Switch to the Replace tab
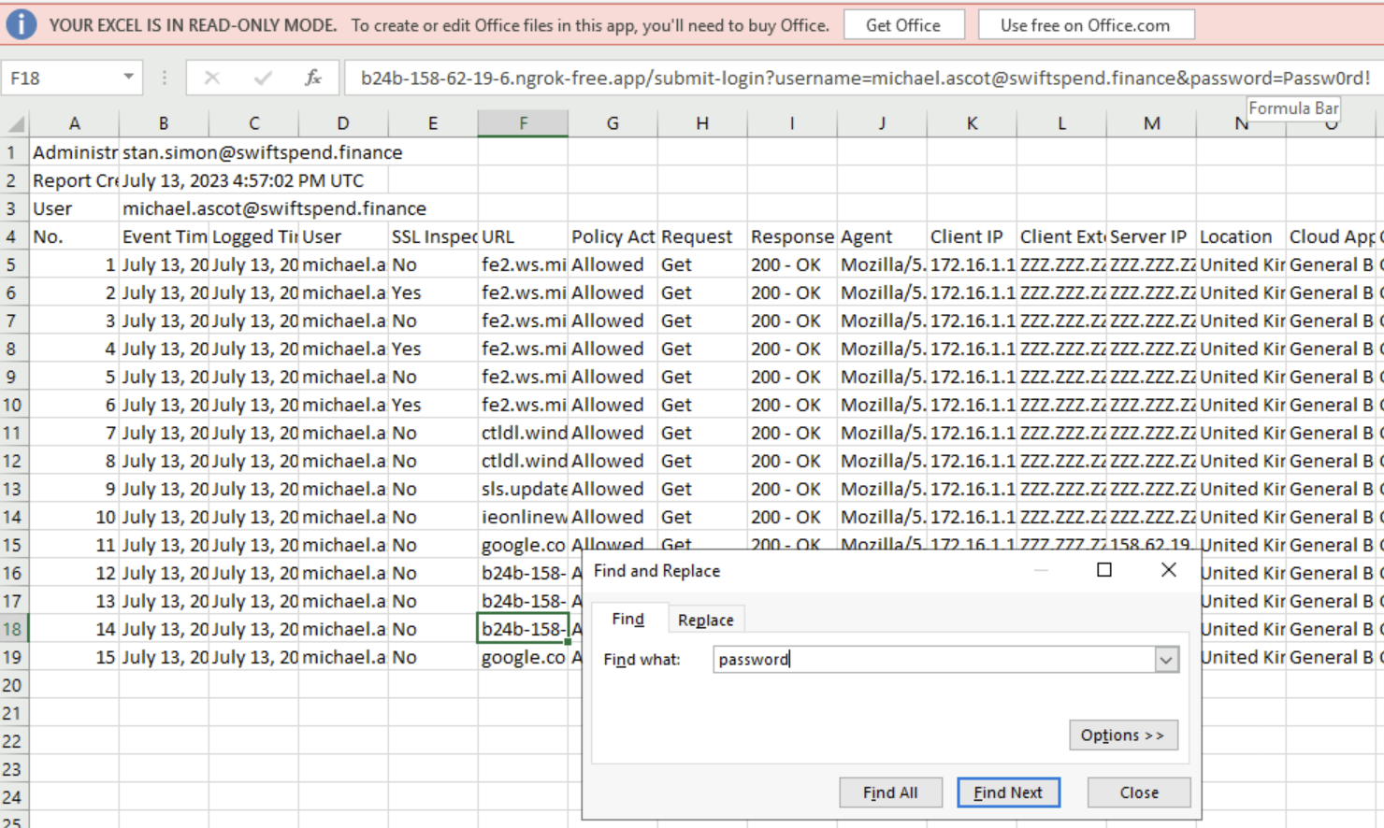1384x828 pixels. click(x=705, y=620)
